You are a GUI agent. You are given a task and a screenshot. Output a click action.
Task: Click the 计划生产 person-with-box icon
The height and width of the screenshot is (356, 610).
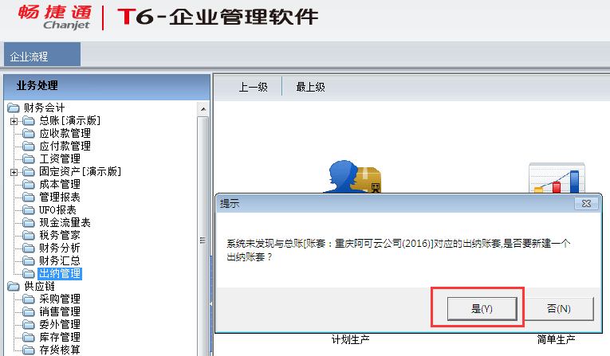pos(352,177)
